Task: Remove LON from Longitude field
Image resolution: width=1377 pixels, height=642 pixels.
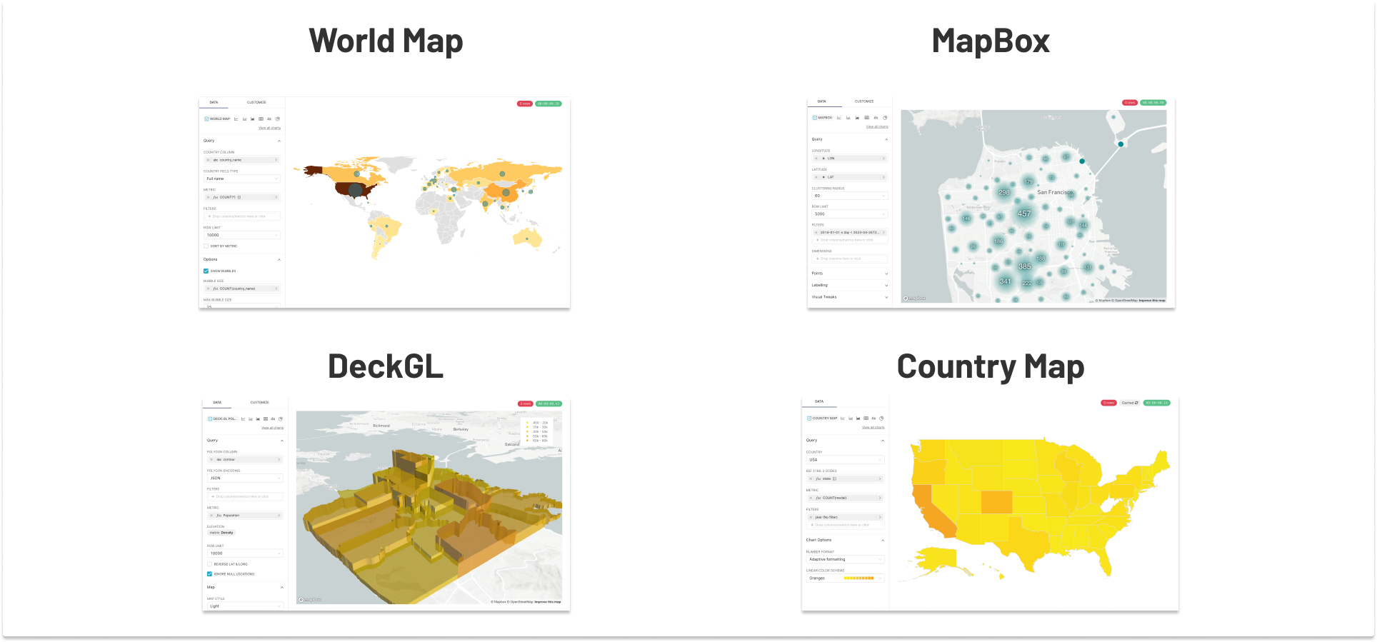Action: [816, 159]
